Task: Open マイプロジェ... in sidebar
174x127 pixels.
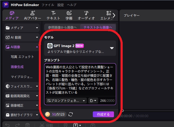Action: (x=22, y=77)
